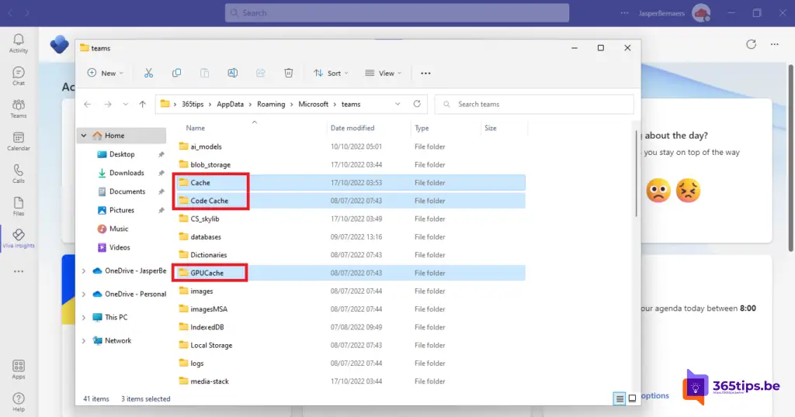The image size is (795, 417).
Task: Click the Rename icon in Explorer toolbar
Action: coord(233,74)
